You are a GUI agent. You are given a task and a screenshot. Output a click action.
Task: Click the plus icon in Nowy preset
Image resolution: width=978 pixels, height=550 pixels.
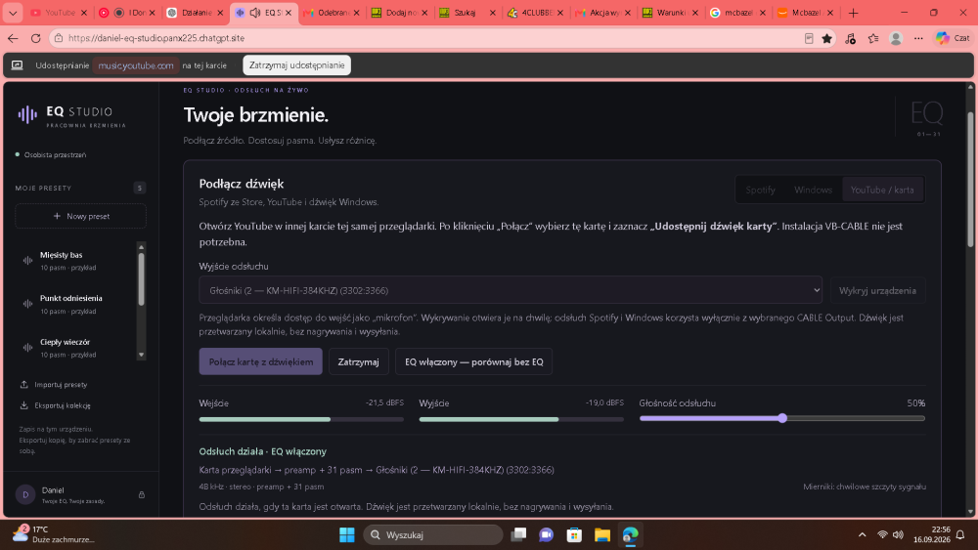57,216
